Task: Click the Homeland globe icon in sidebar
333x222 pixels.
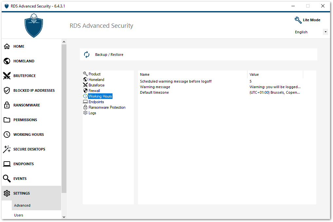Action: tap(7, 61)
